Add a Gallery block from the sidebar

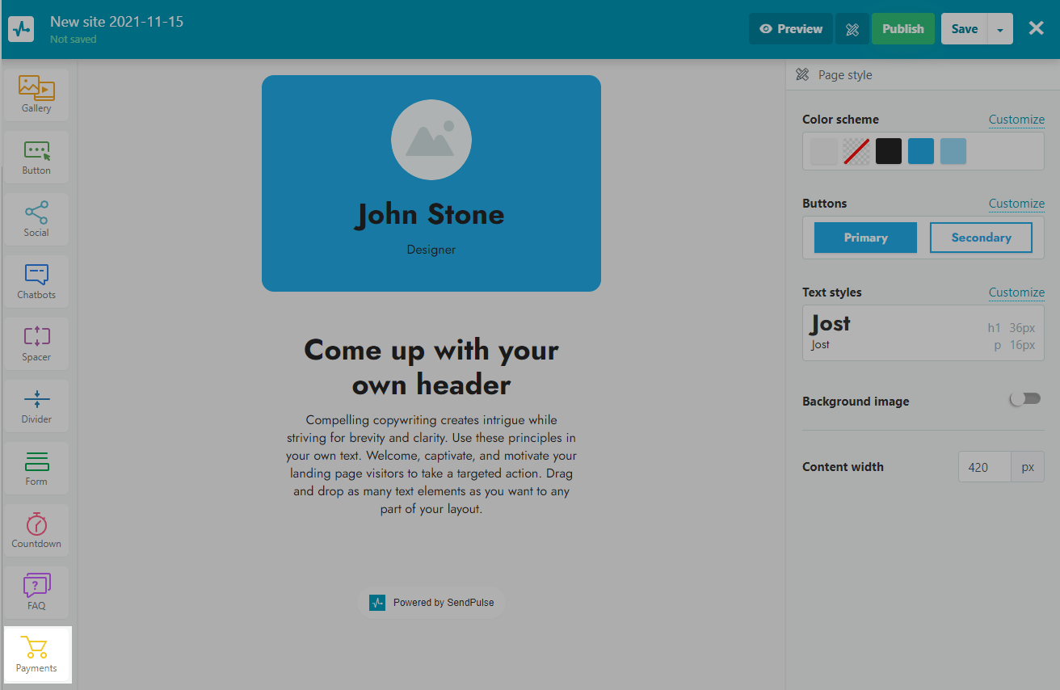point(36,95)
